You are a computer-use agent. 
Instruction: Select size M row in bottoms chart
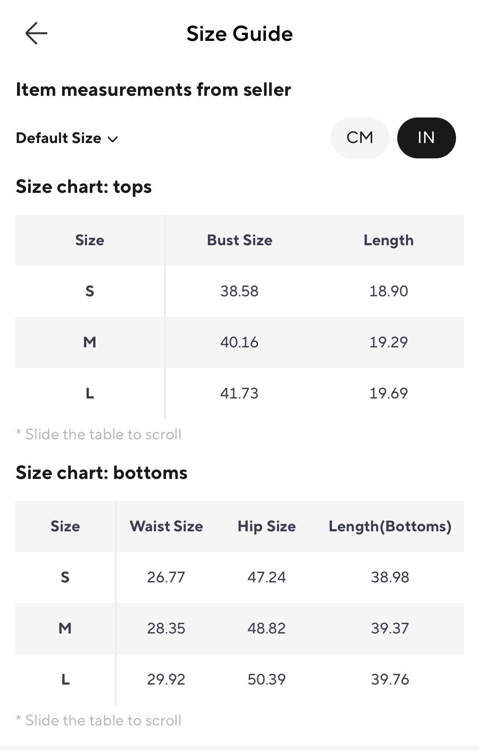(239, 628)
